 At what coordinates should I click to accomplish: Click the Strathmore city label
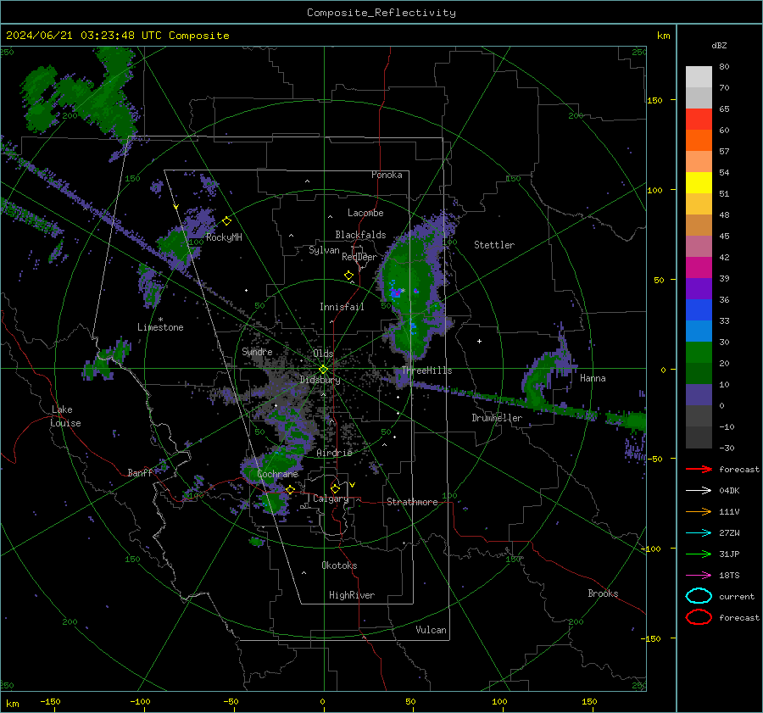click(412, 502)
